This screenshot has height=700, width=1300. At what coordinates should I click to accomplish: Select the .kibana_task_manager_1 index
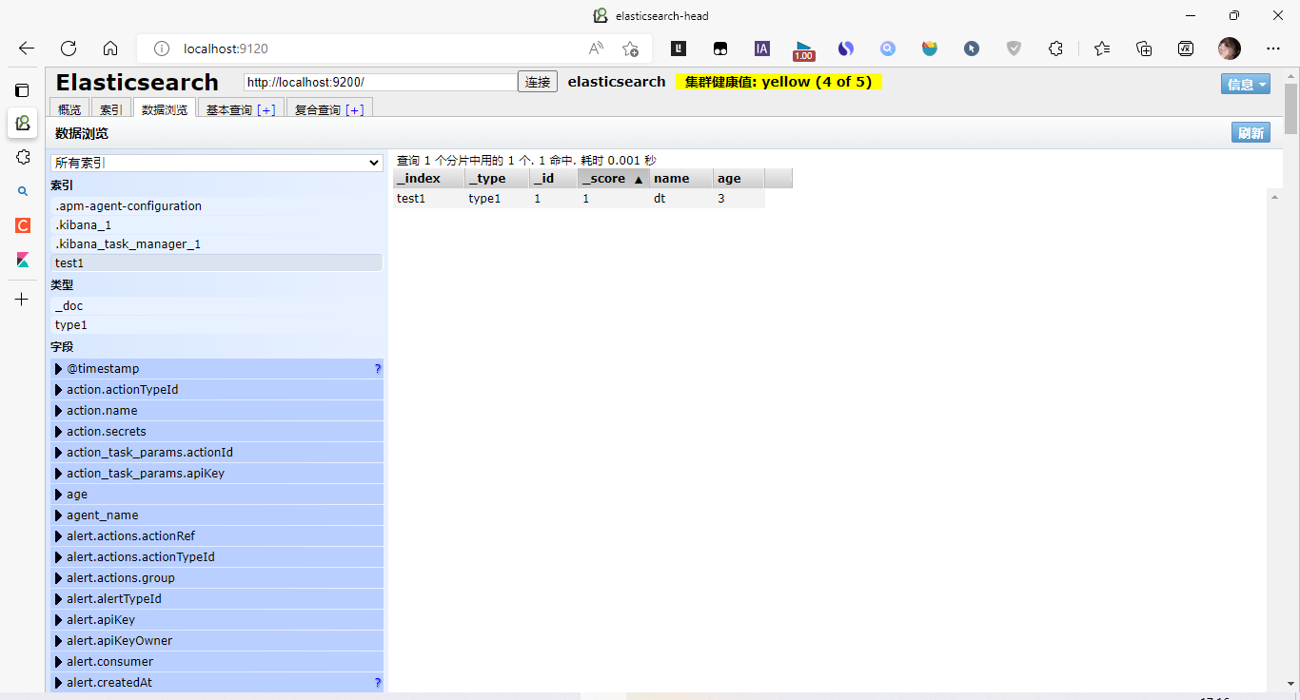(217, 243)
